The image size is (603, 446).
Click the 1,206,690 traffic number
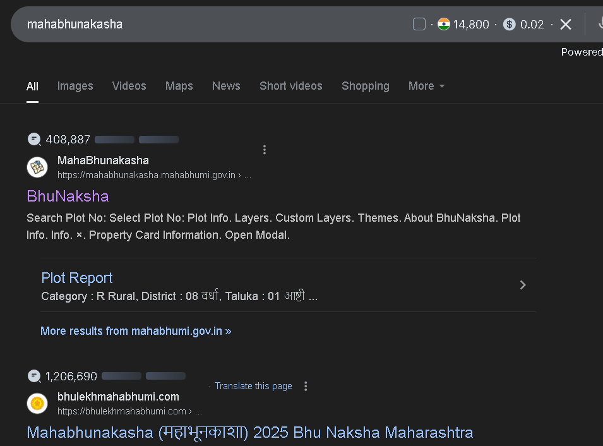71,376
